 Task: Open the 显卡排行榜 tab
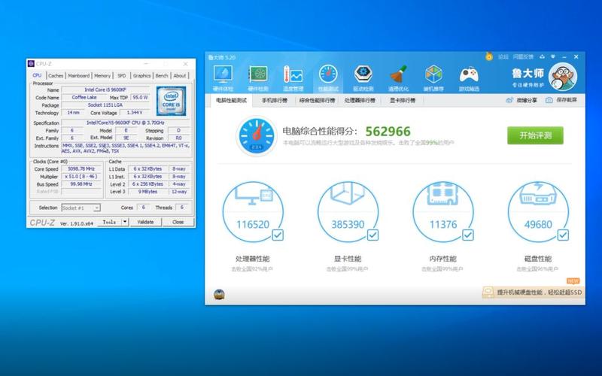pyautogui.click(x=403, y=101)
